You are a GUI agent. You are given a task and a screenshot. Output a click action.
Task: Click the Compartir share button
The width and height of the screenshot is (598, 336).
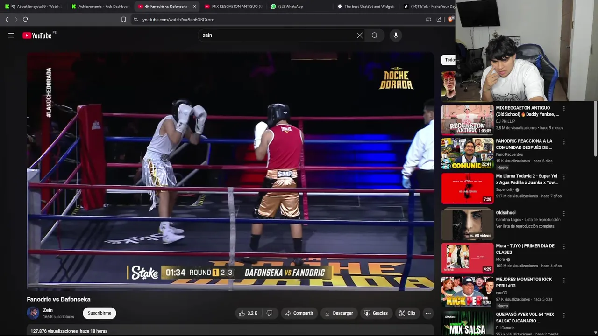point(299,313)
